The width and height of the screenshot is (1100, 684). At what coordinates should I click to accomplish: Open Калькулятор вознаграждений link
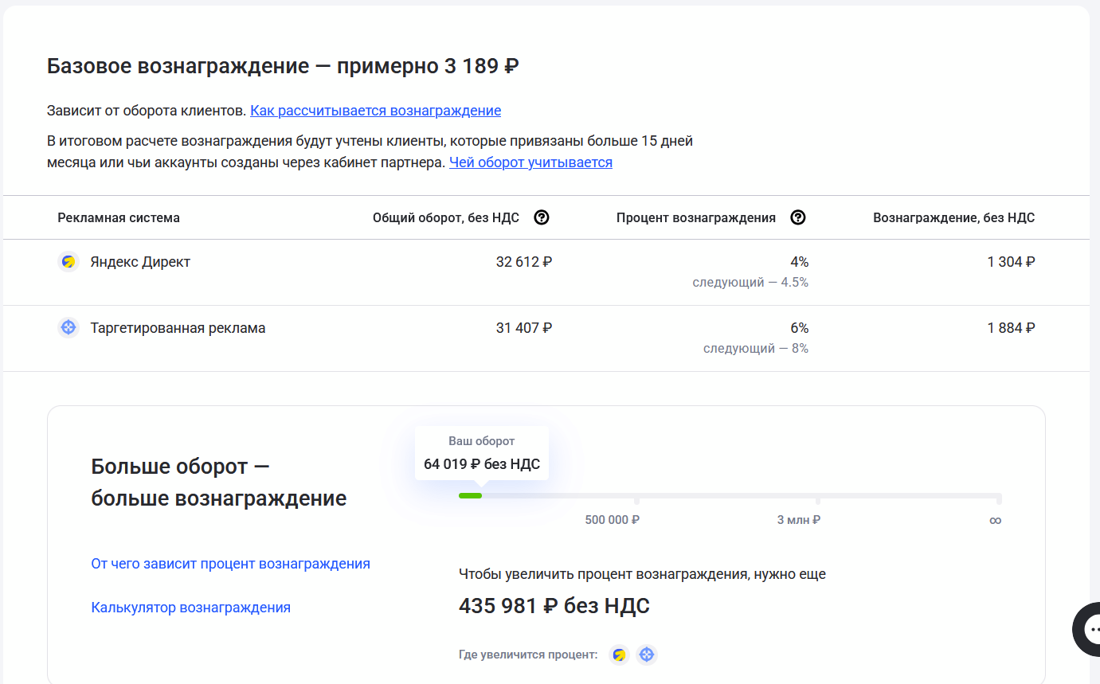click(190, 606)
